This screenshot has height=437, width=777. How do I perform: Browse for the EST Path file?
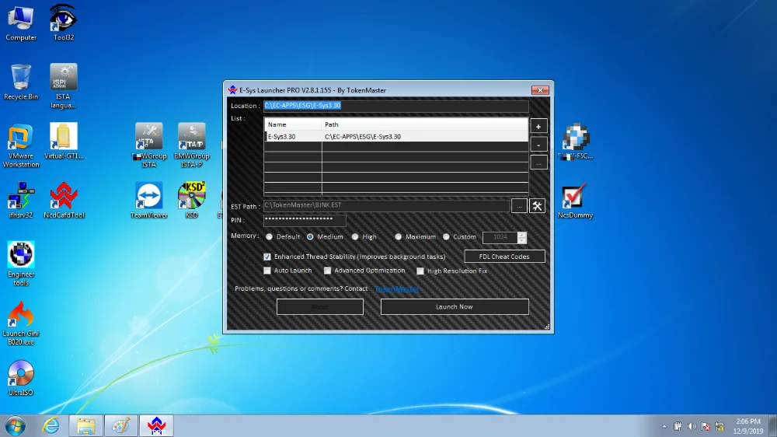click(519, 206)
